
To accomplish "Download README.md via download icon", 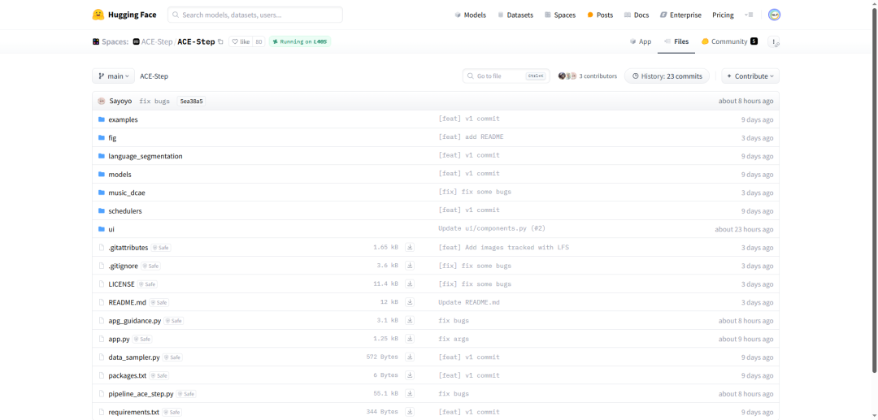I will 410,302.
